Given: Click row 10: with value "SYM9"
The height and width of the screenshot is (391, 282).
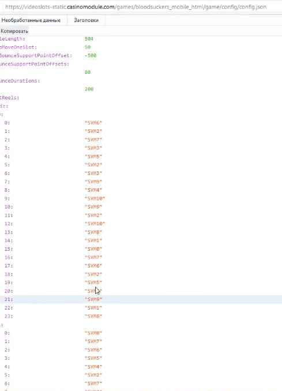Looking at the screenshot, I should pos(141,207).
